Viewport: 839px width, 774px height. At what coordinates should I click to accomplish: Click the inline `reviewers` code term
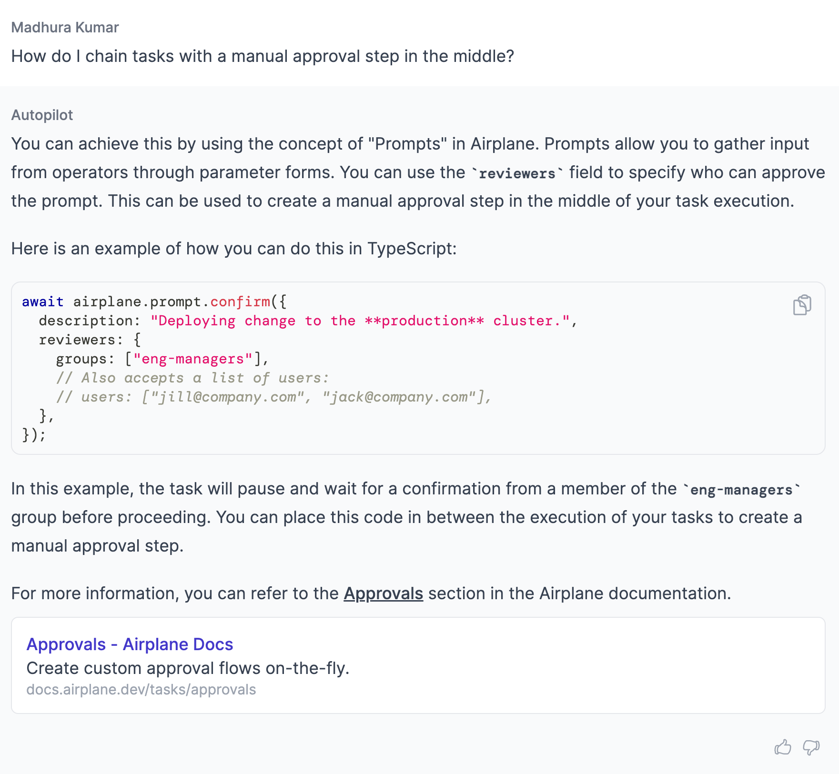pyautogui.click(x=517, y=173)
